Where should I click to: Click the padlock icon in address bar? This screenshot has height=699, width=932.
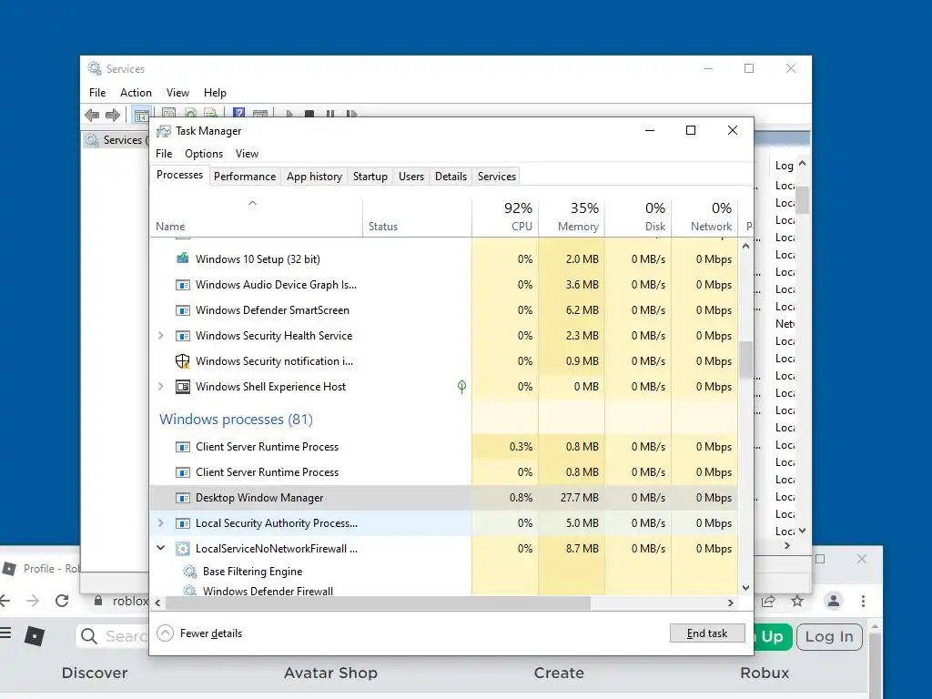[98, 601]
